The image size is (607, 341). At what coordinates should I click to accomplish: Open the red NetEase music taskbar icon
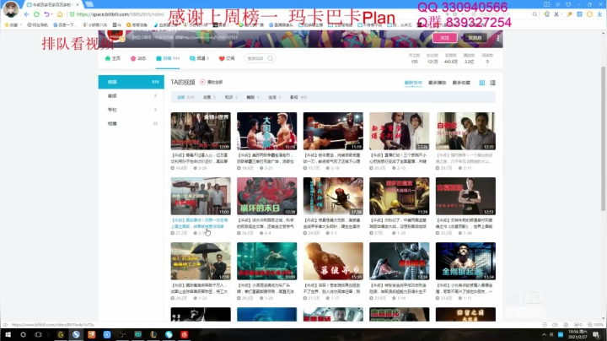(185, 334)
